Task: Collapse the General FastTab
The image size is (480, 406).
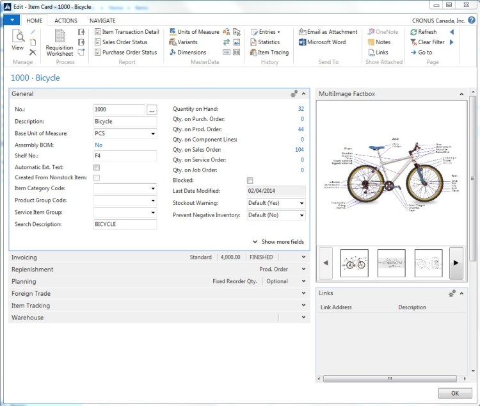Action: 303,93
